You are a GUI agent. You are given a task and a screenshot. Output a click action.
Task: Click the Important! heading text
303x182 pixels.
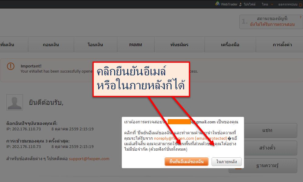click(31, 66)
